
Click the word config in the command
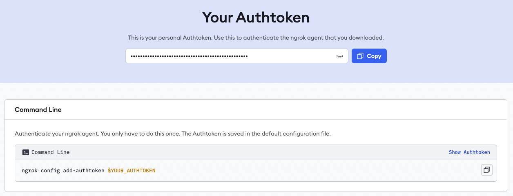50,170
